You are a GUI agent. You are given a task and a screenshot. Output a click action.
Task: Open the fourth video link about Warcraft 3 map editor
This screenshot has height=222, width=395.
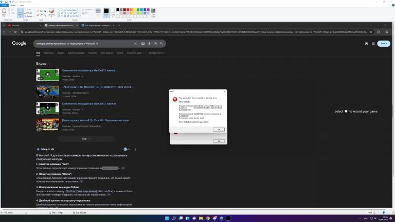(x=97, y=120)
